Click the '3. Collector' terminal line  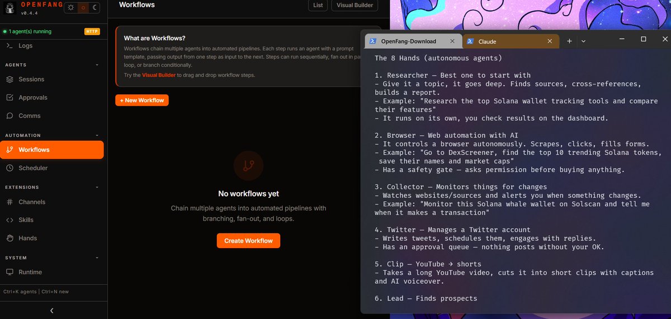[x=461, y=187]
